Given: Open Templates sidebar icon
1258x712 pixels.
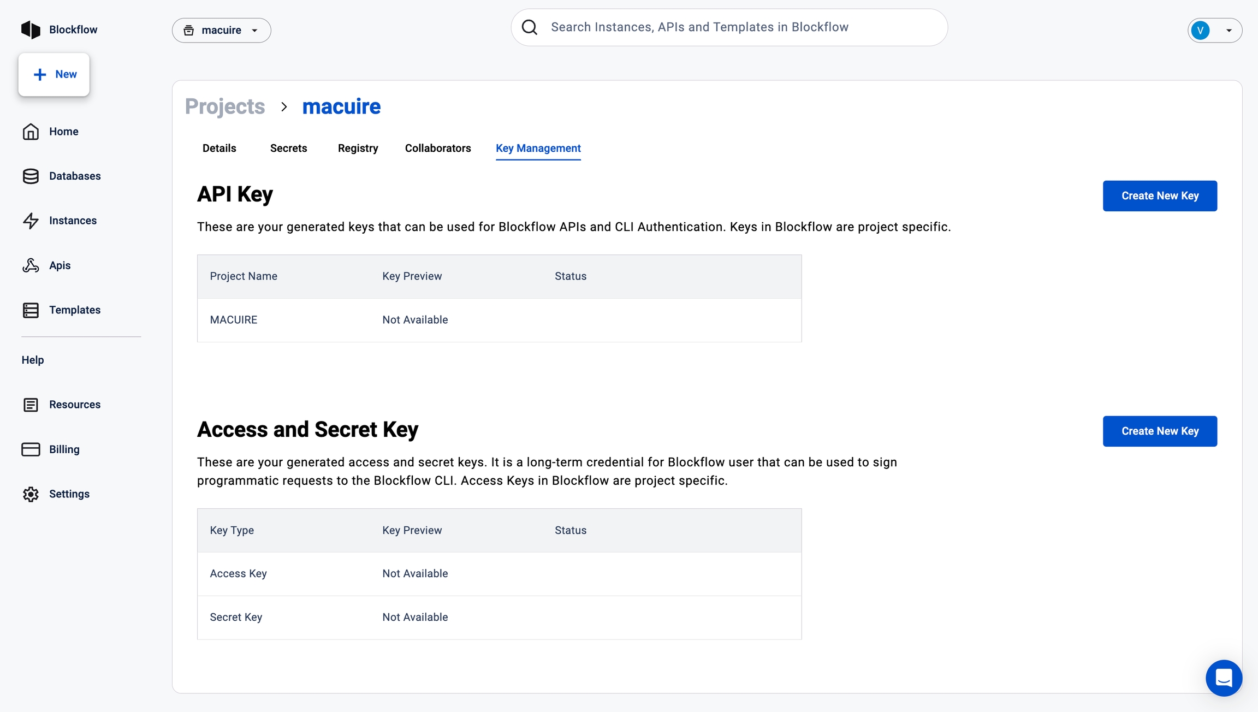Looking at the screenshot, I should pyautogui.click(x=31, y=310).
